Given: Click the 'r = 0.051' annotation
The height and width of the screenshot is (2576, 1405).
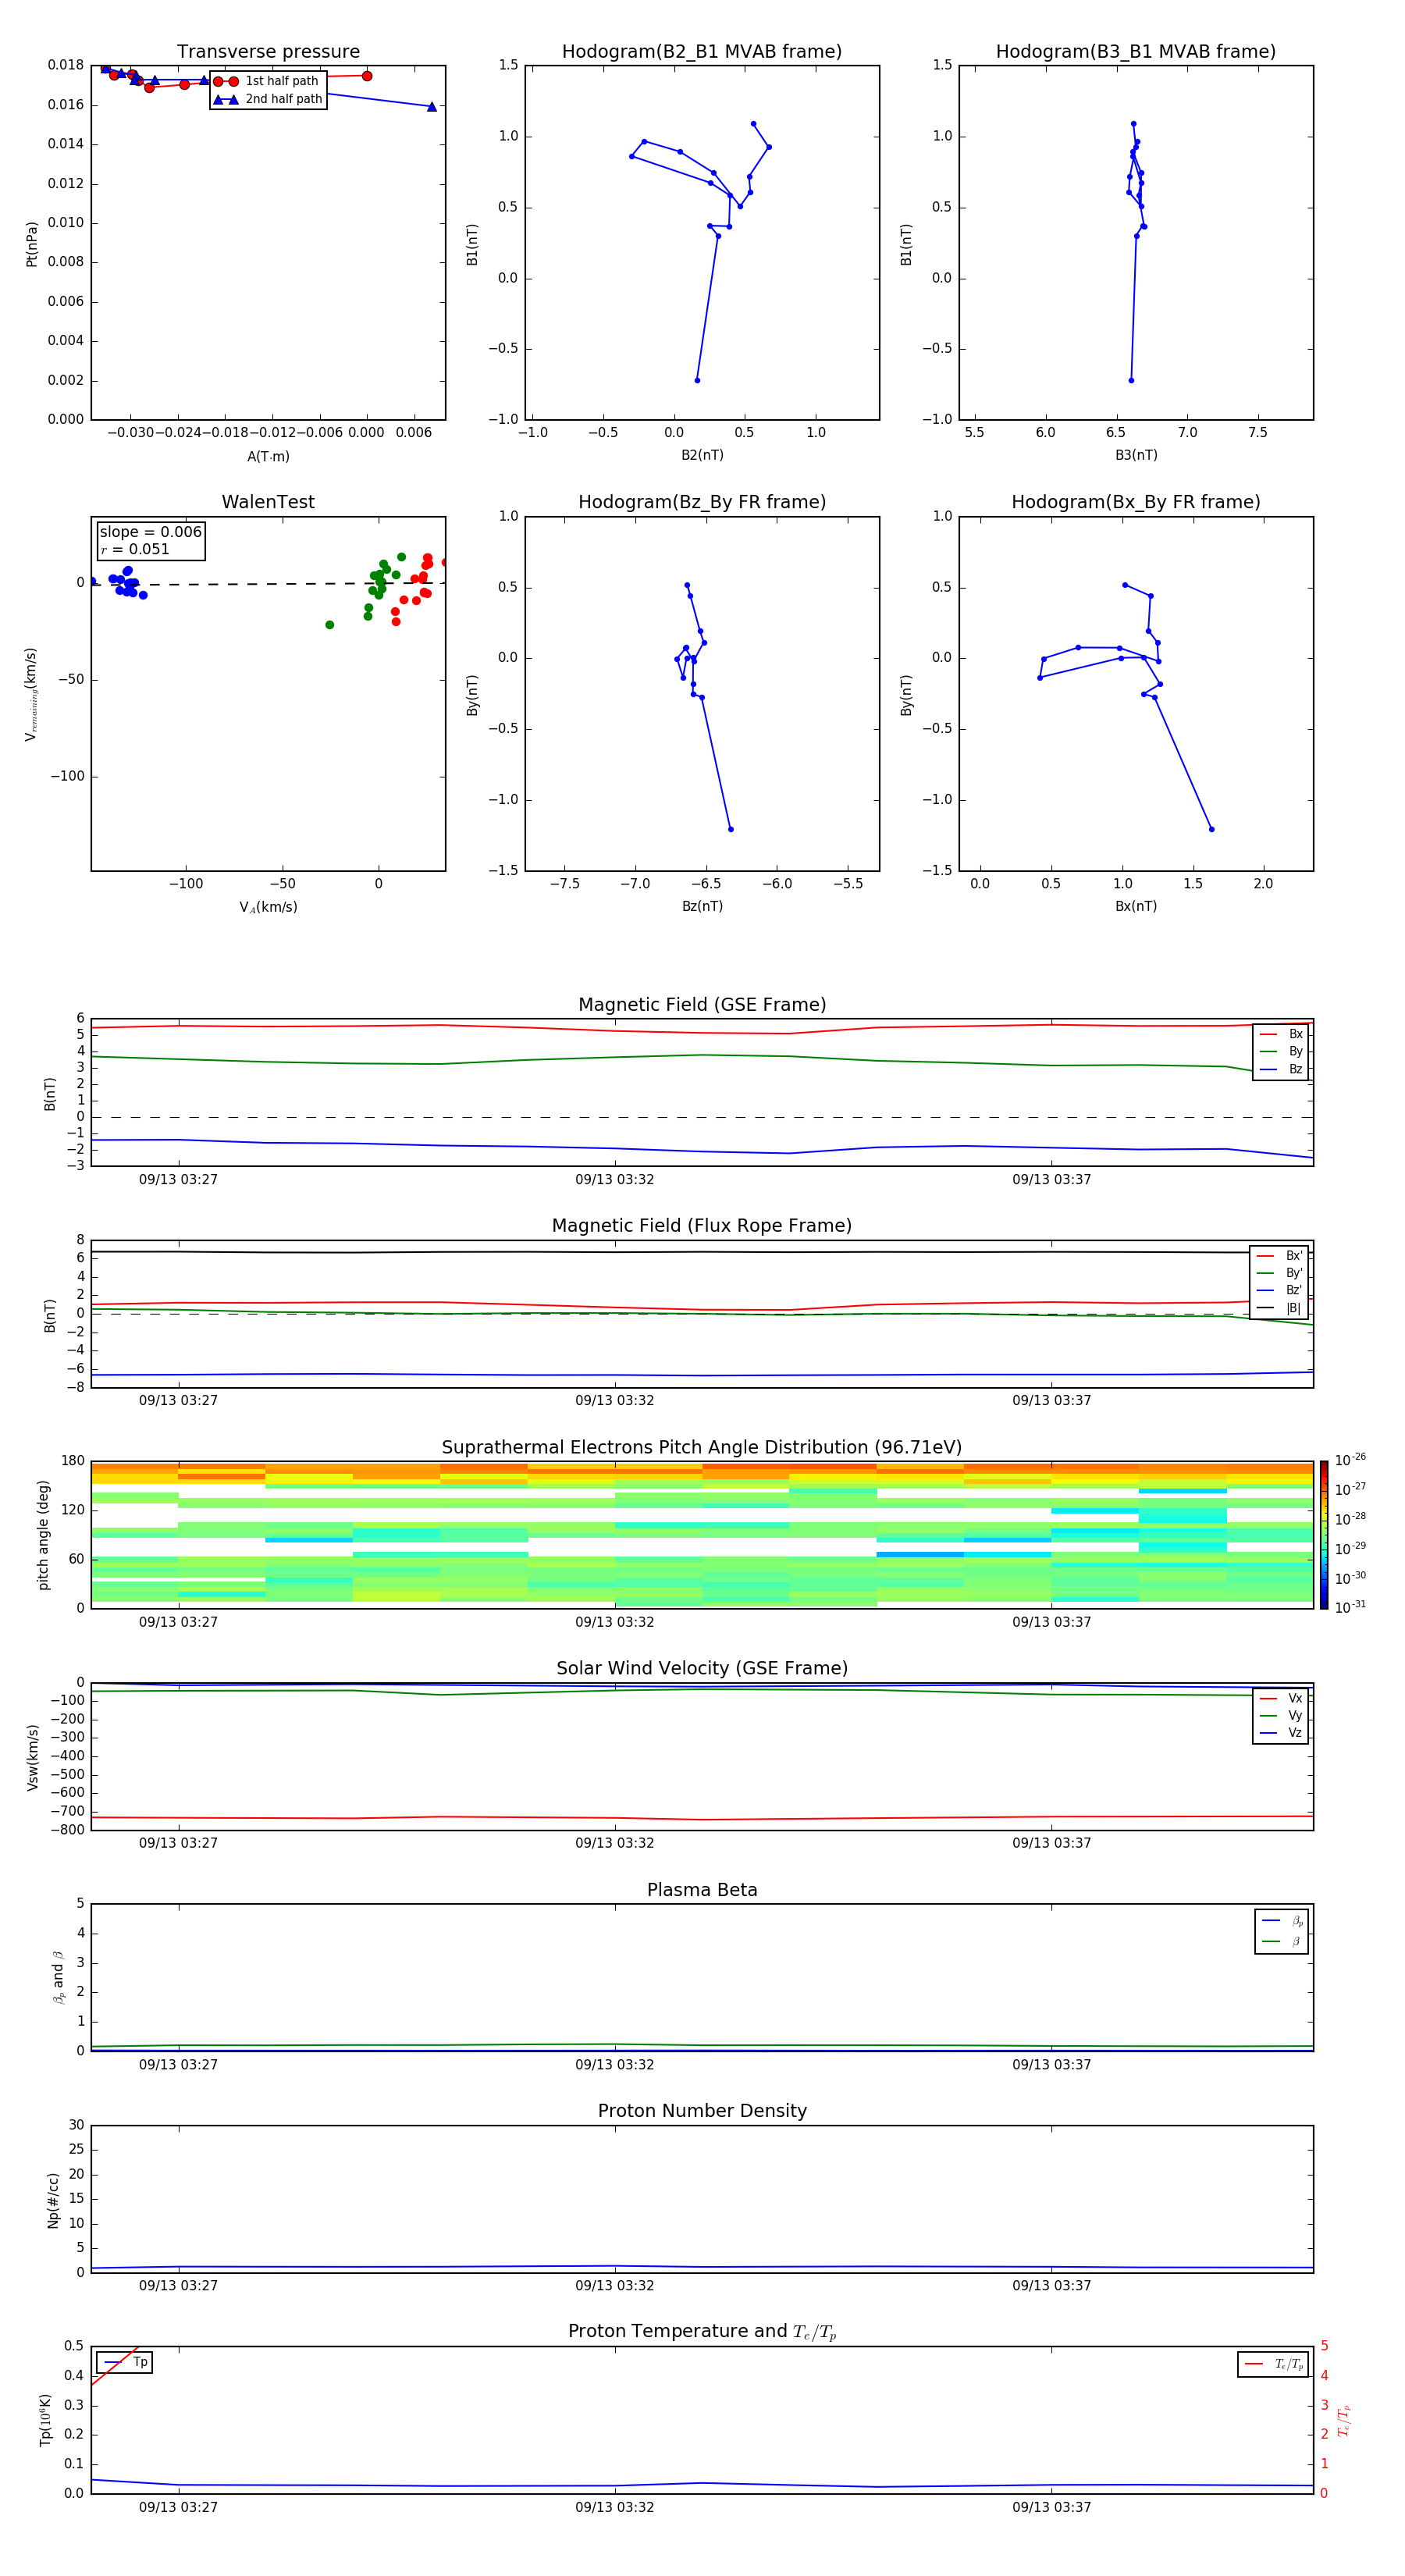Looking at the screenshot, I should (135, 549).
